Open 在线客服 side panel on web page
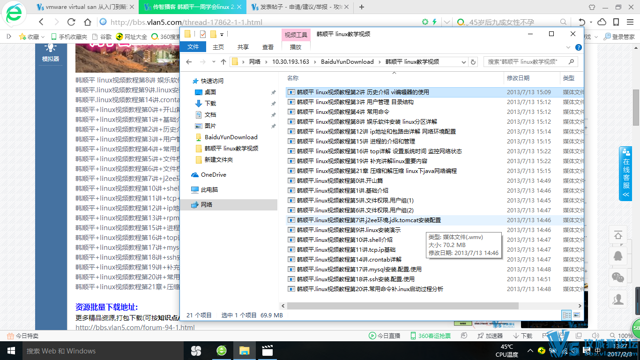Viewport: 640px width, 360px height. [x=625, y=173]
